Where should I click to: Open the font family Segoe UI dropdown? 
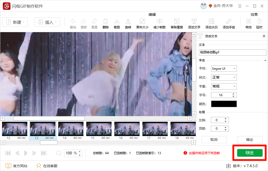pos(224,68)
